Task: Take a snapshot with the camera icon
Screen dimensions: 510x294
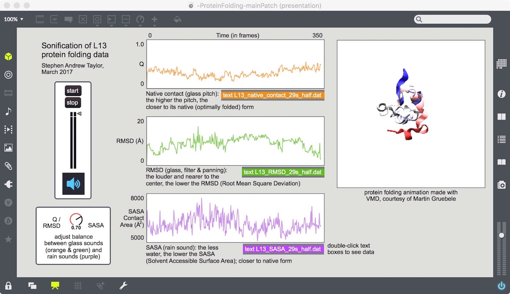Action: click(x=501, y=185)
